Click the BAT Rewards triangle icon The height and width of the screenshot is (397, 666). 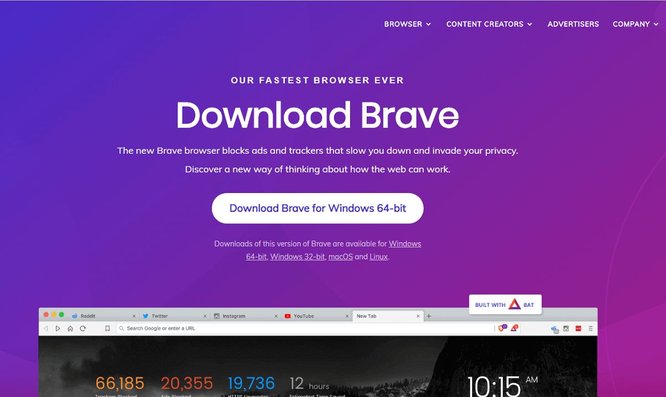pyautogui.click(x=514, y=328)
